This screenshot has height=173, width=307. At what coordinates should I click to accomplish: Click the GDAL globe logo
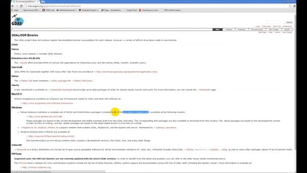(17, 20)
